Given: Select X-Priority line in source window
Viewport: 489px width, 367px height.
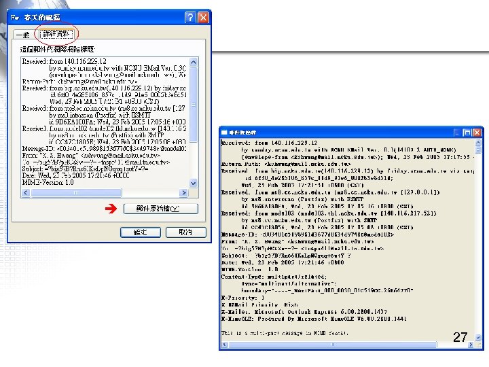Looking at the screenshot, I should 242,298.
